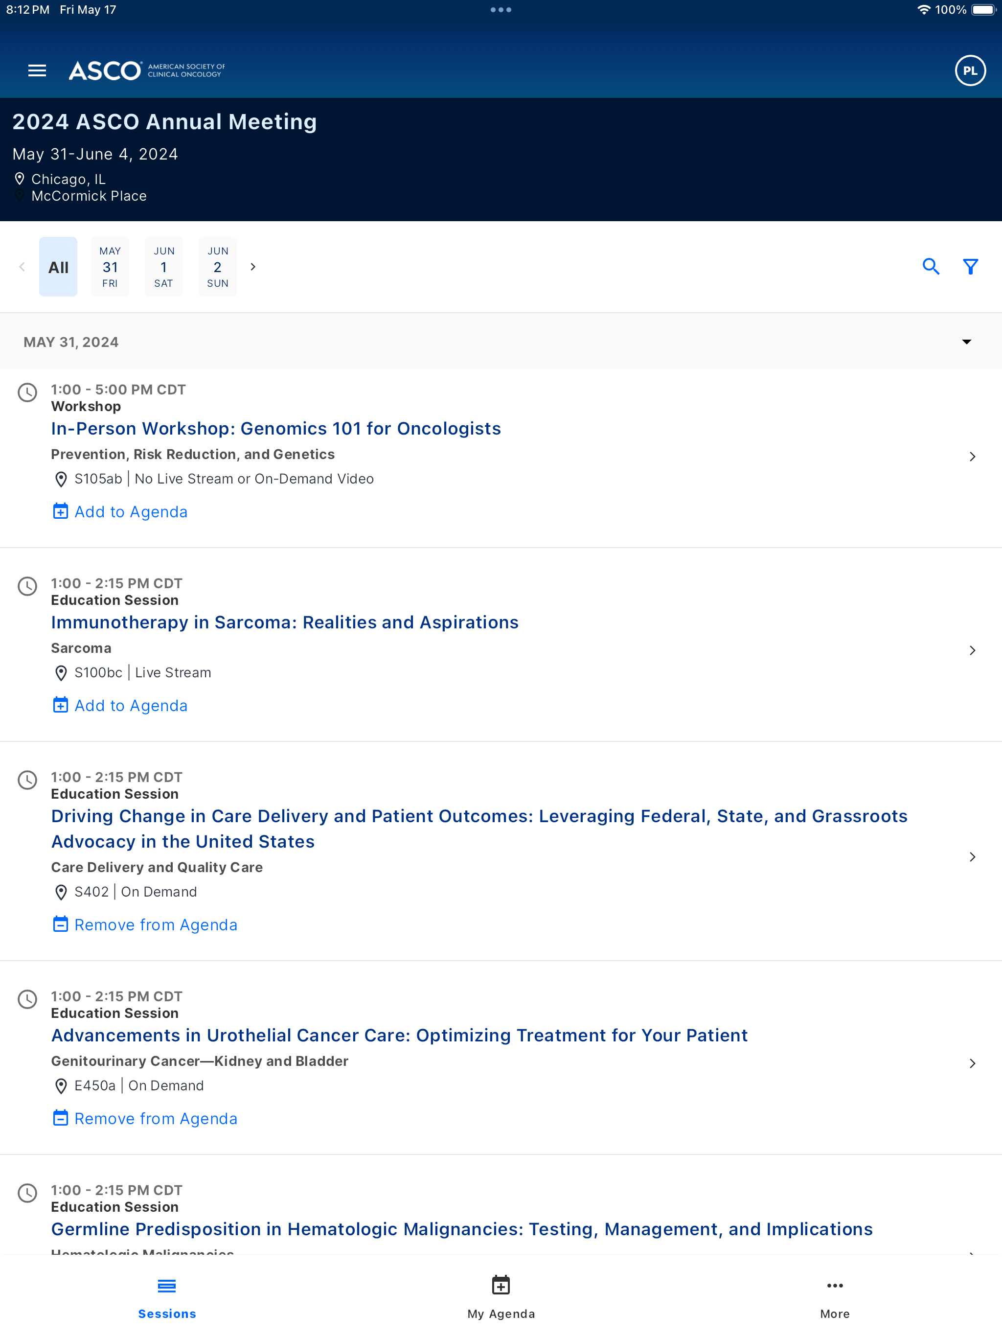
Task: Tap calendar-minus icon for Urothelial Cancer session
Action: [x=60, y=1118]
